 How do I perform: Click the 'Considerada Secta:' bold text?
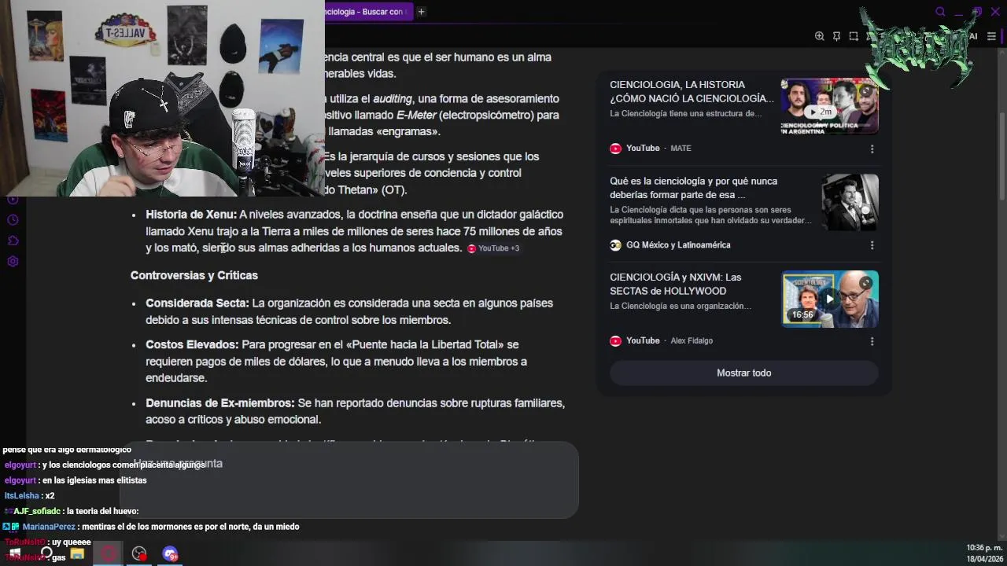[197, 303]
